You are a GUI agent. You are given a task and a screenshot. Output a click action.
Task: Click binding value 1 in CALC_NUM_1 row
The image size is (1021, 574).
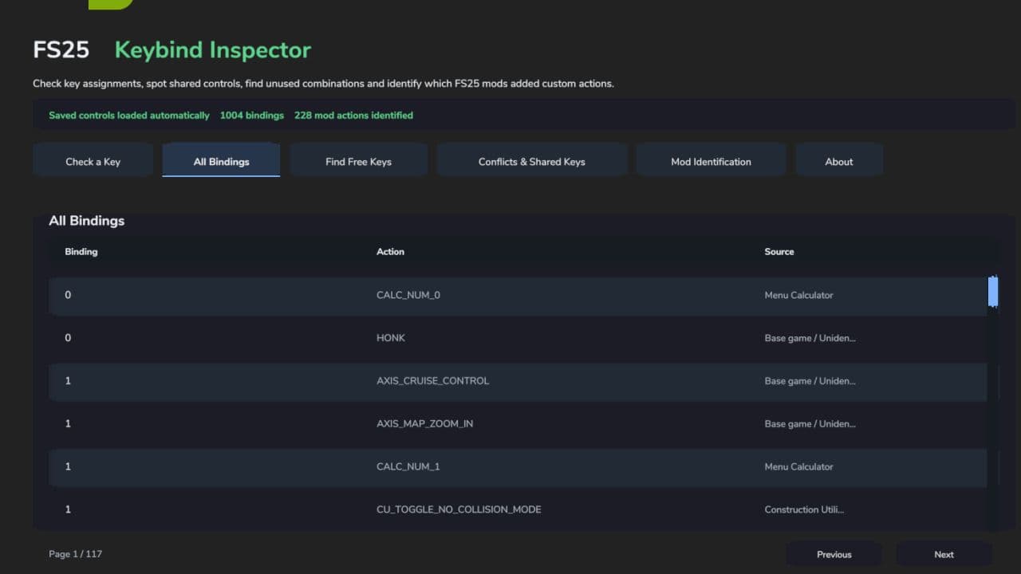pyautogui.click(x=68, y=467)
